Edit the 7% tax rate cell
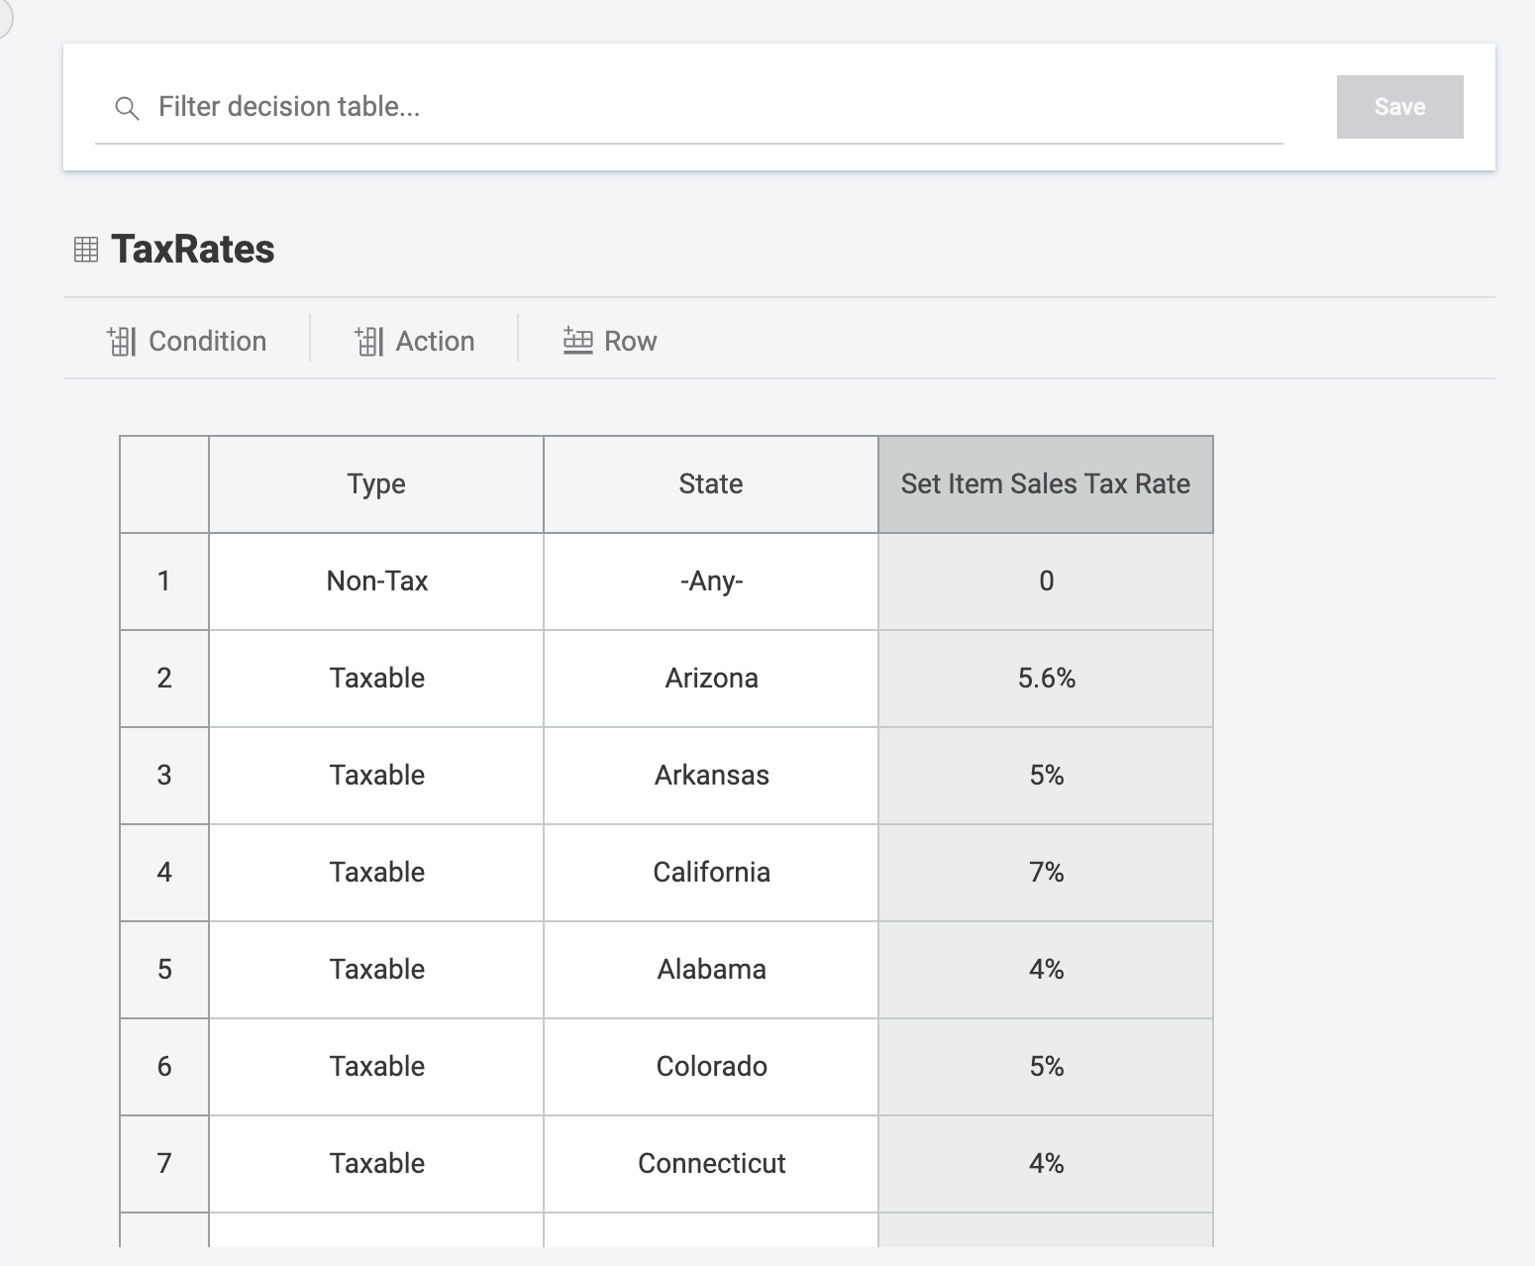Viewport: 1535px width, 1266px height. 1046,873
